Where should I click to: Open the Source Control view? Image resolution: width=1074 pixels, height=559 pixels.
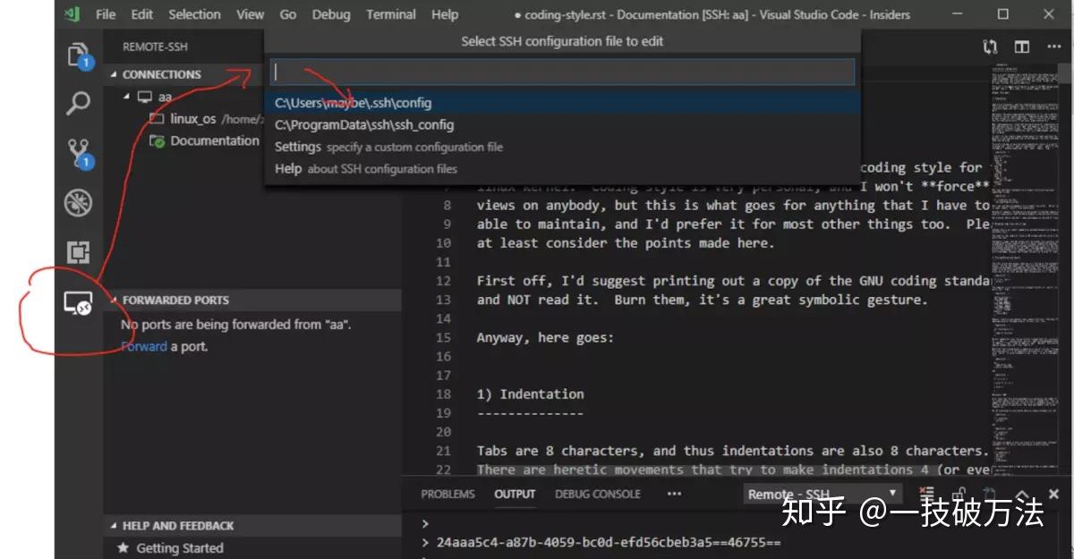coord(79,153)
